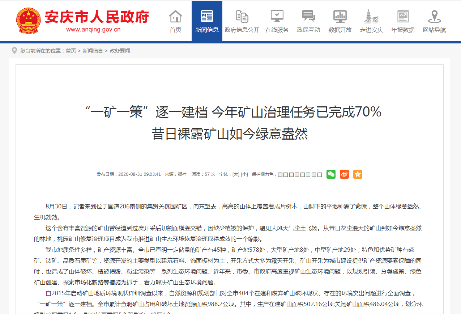Viewport: 461px width, 314px height.
Task: Shrink text using the 小 button
Action: [244, 174]
